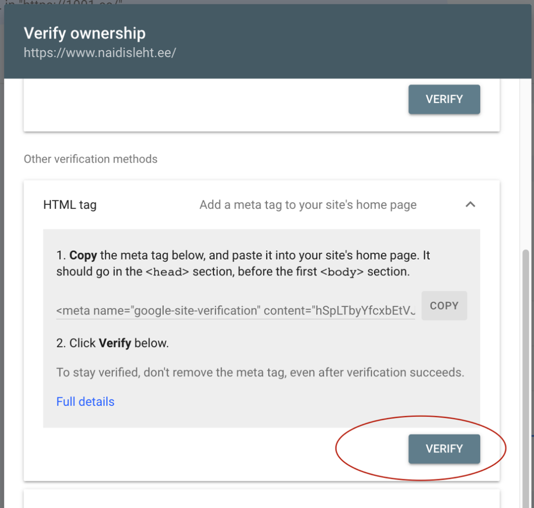
Task: Click the <head> code text in instructions
Action: tap(167, 272)
